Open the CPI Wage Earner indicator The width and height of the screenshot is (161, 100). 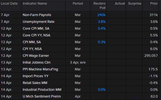click(x=36, y=56)
